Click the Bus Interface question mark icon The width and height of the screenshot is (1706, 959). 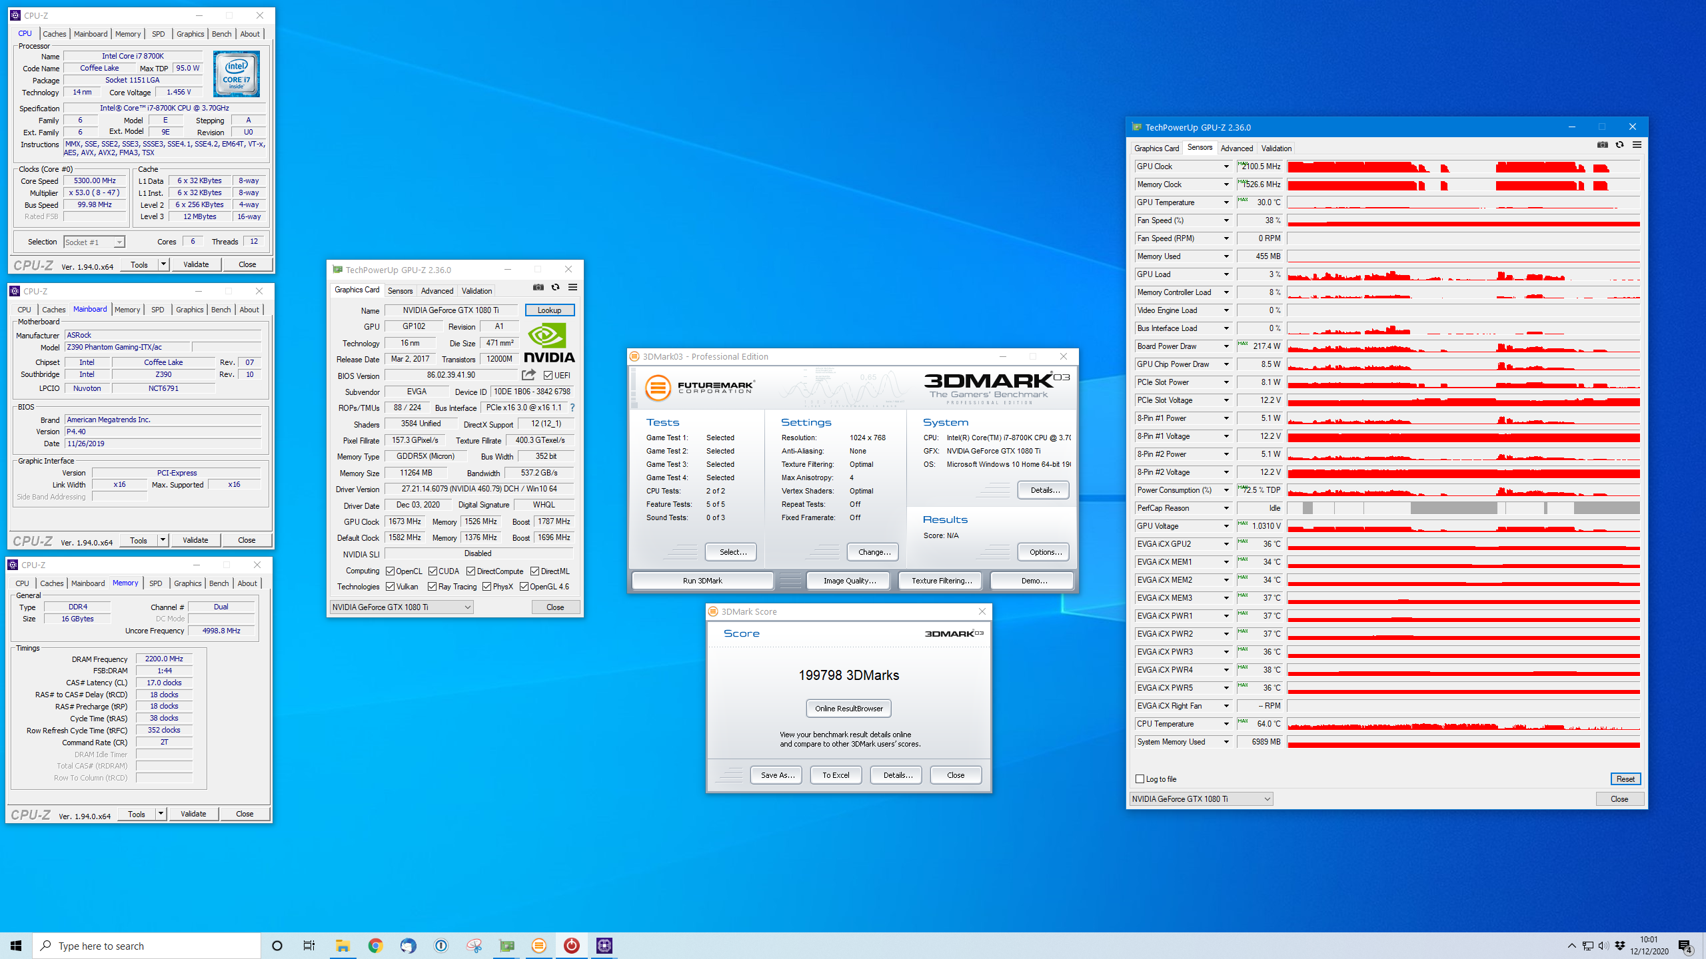click(572, 408)
